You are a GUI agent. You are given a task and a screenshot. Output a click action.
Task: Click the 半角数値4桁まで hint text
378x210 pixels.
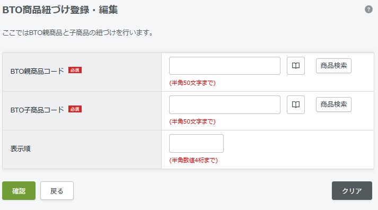point(194,160)
